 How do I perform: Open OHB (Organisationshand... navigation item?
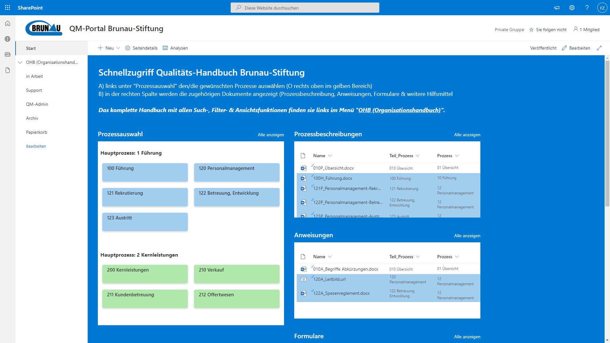52,62
